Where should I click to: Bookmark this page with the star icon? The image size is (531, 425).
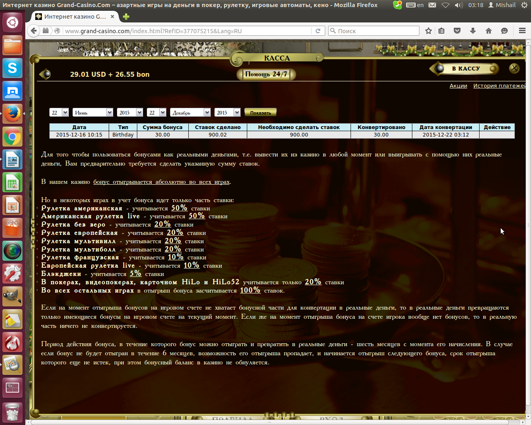tap(429, 31)
